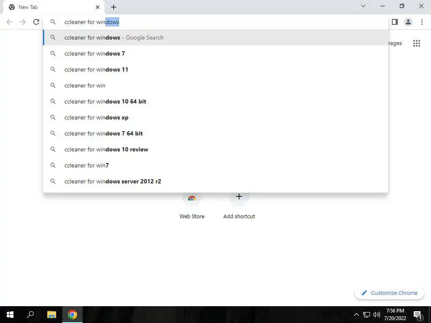Viewport: 431px width, 323px height.
Task: Close the New Tab tab
Action: (x=98, y=7)
